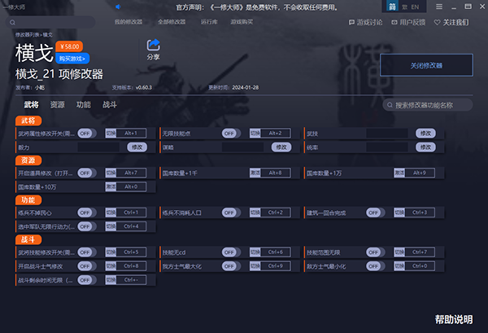Viewport: 488px width, 333px height.
Task: Click 切换 label beside Ctrl+9
Action: click(x=255, y=266)
